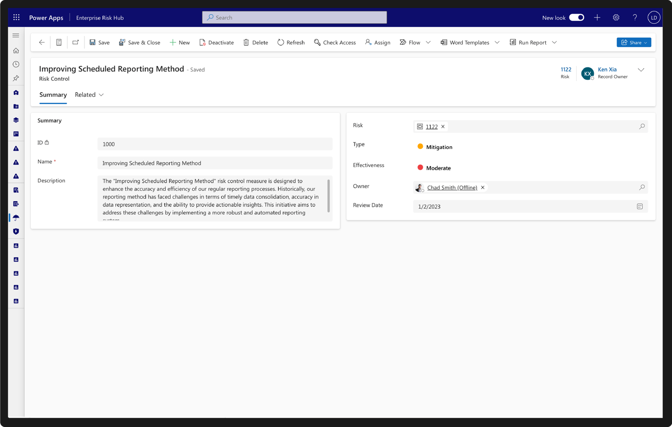Click Check Access
672x427 pixels.
pos(335,42)
